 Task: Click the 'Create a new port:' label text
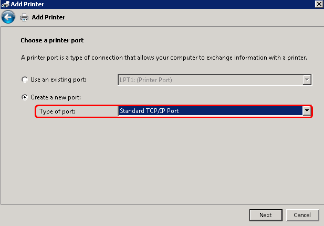tap(56, 97)
